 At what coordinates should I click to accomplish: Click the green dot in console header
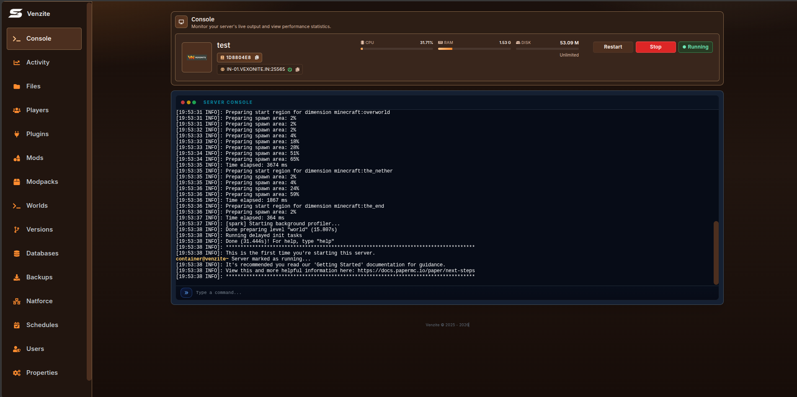[194, 102]
